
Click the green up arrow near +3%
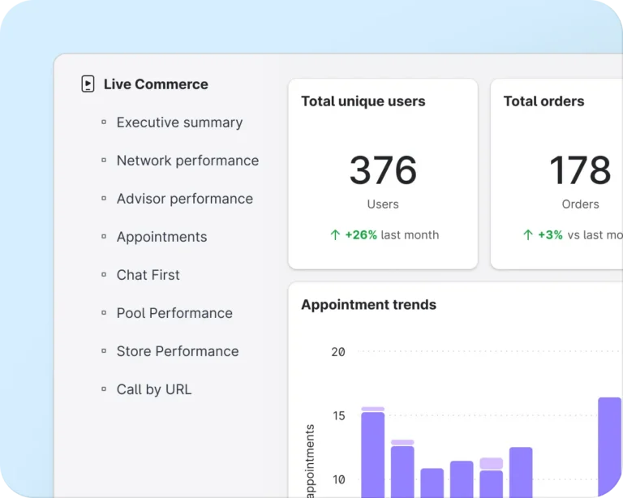527,234
